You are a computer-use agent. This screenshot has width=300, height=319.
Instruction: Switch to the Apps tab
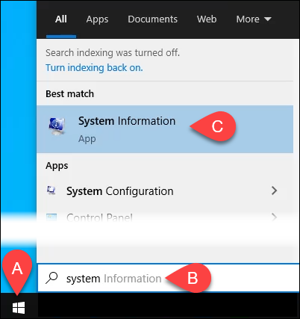click(97, 19)
